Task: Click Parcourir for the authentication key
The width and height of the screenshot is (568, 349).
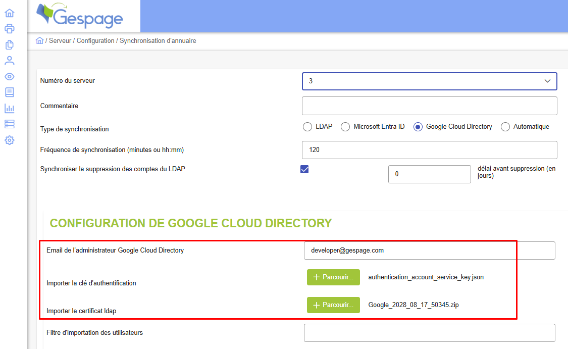Action: (333, 277)
